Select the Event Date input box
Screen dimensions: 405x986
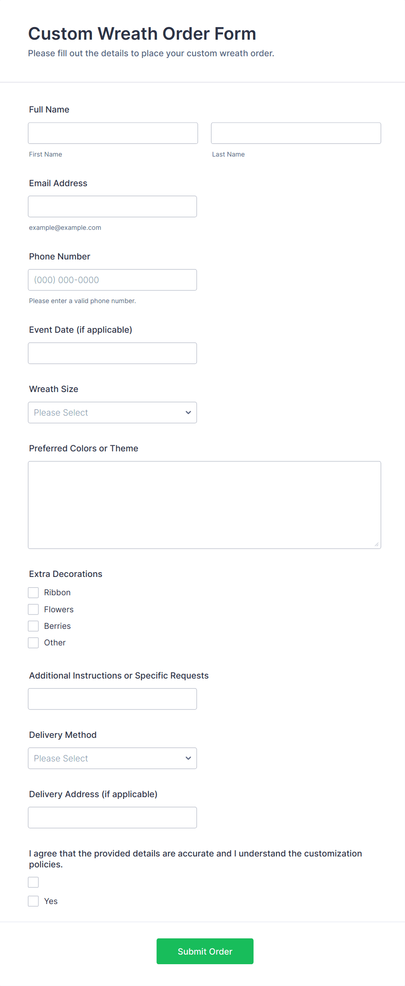(112, 353)
